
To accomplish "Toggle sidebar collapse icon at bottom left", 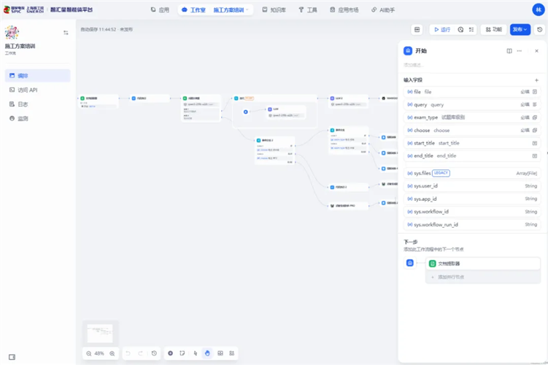I will pos(12,357).
